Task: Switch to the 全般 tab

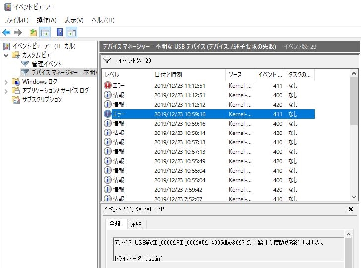Action: (x=115, y=224)
